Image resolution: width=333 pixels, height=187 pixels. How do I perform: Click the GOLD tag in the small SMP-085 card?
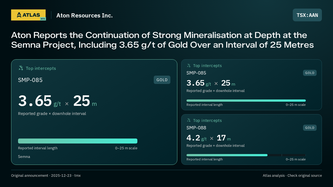pyautogui.click(x=310, y=73)
